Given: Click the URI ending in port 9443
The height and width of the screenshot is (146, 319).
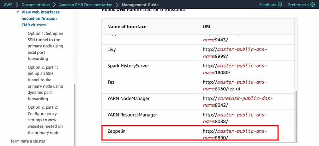Looking at the screenshot, I should (216, 40).
